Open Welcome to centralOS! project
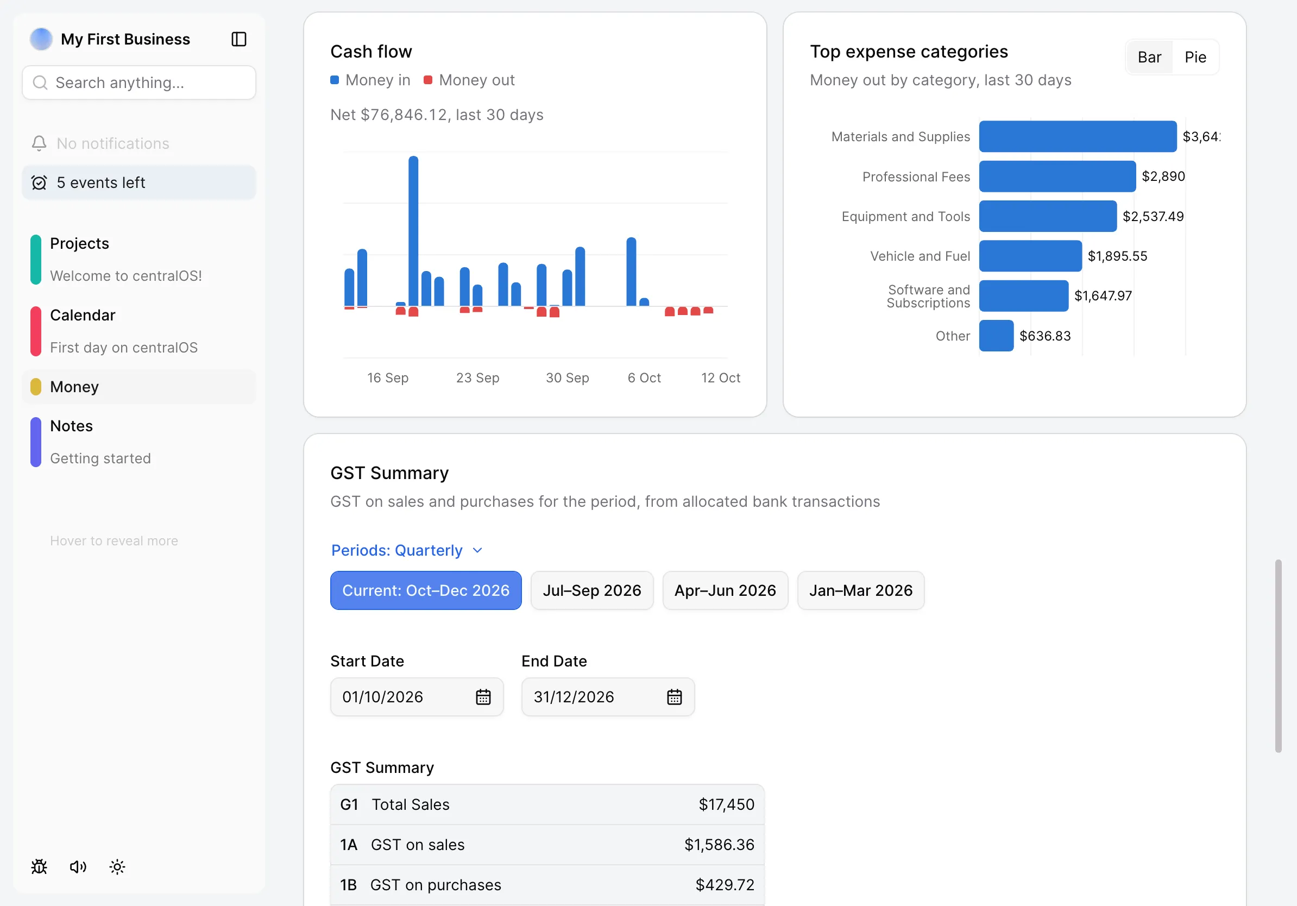 [126, 275]
